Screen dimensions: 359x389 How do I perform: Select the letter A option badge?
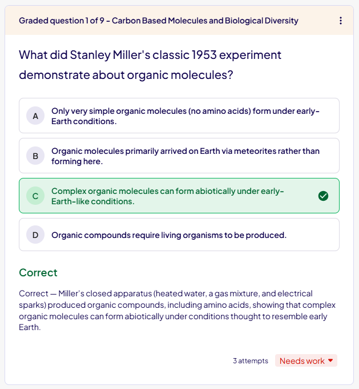click(x=35, y=116)
